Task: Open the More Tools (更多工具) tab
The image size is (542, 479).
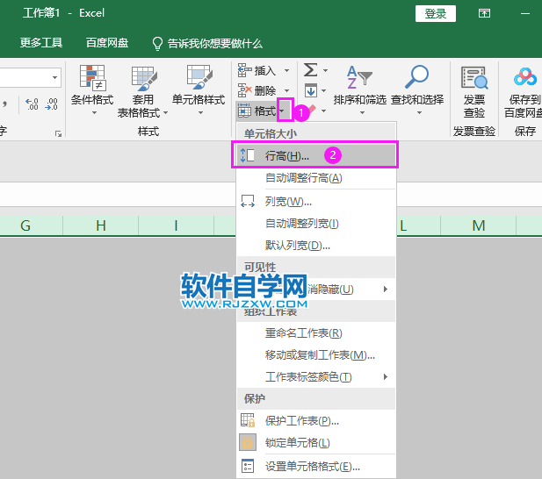Action: [41, 43]
